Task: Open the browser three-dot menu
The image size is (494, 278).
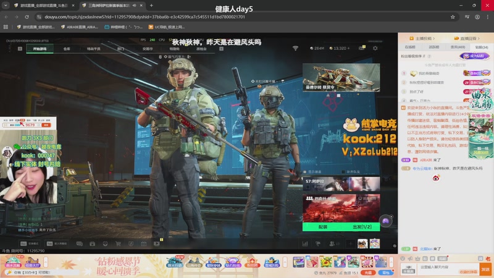Action: point(488,17)
